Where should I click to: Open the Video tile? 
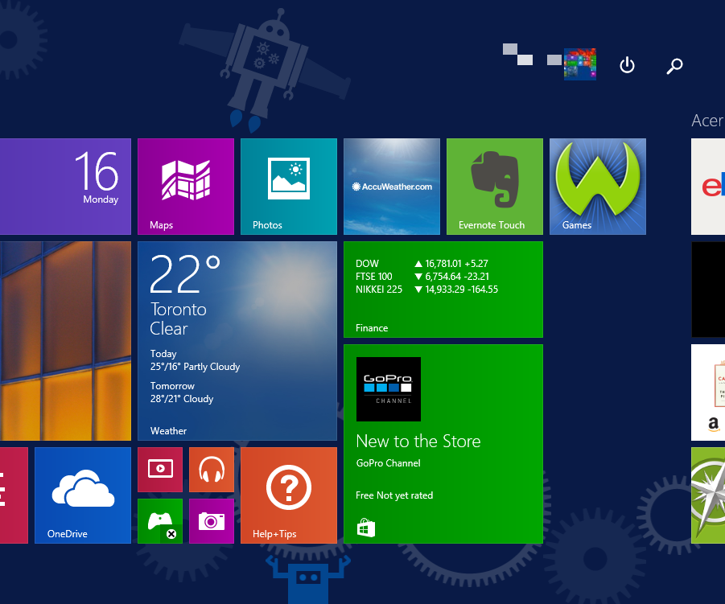[x=160, y=470]
